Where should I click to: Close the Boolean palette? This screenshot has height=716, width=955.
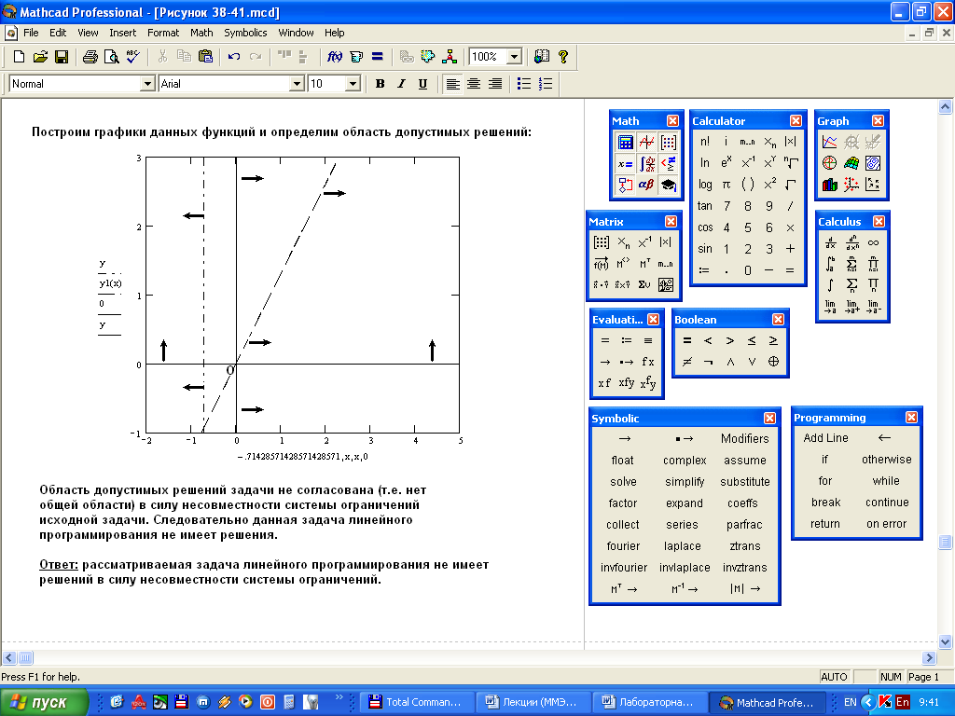pyautogui.click(x=779, y=320)
